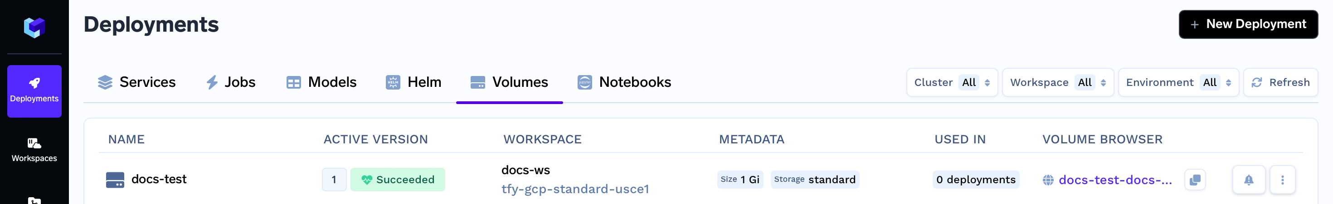Screen dimensions: 1333x204
Task: Click the TrueFoundry cube logo
Action: pos(34,28)
